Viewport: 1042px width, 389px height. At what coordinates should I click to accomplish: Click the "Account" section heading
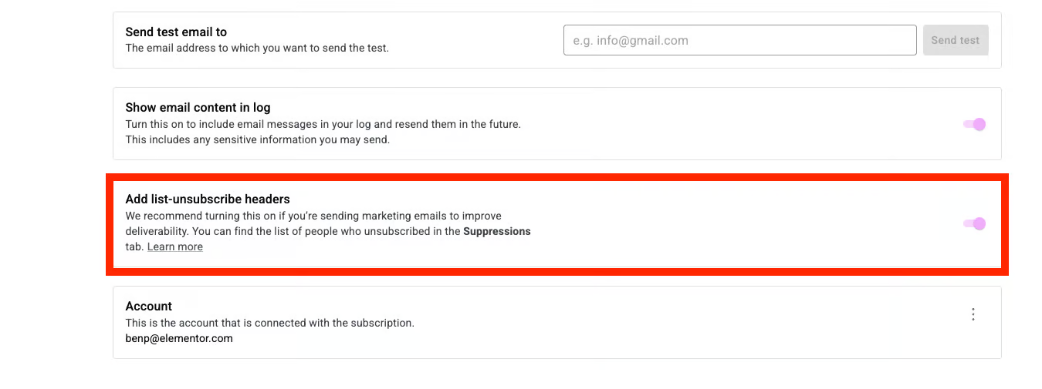coord(149,306)
